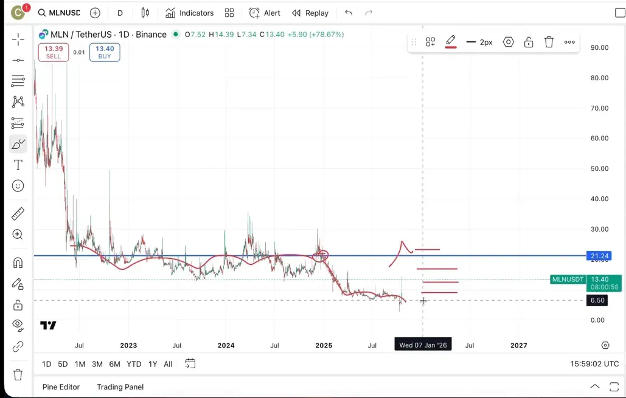This screenshot has width=626, height=398.
Task: Open the Trading Panel tab
Action: [x=120, y=387]
